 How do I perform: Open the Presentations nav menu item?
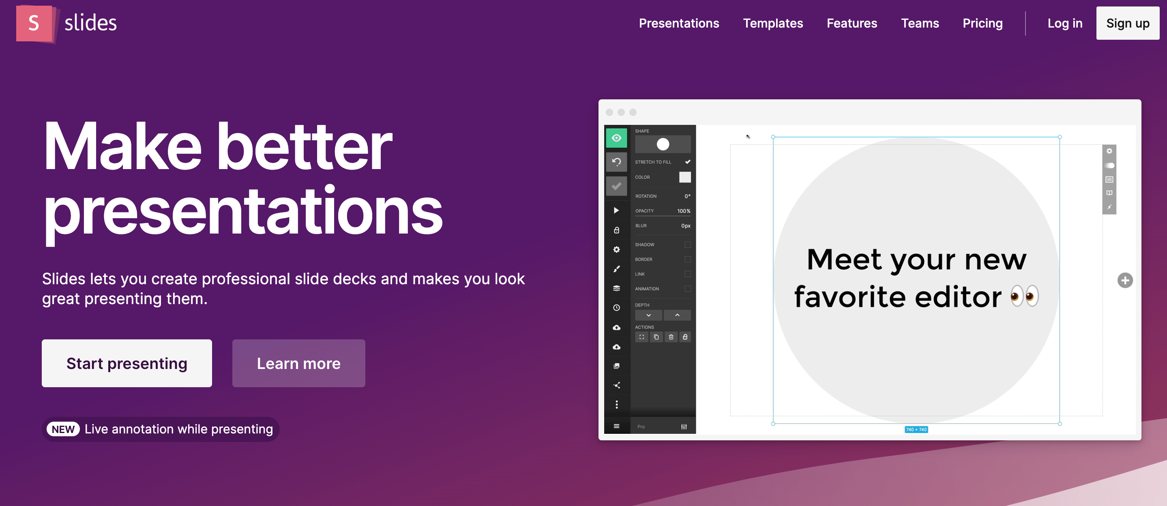[x=679, y=23]
